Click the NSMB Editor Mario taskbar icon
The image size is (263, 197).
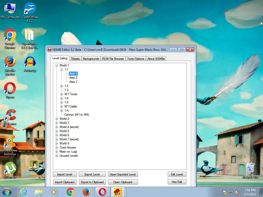point(118,192)
